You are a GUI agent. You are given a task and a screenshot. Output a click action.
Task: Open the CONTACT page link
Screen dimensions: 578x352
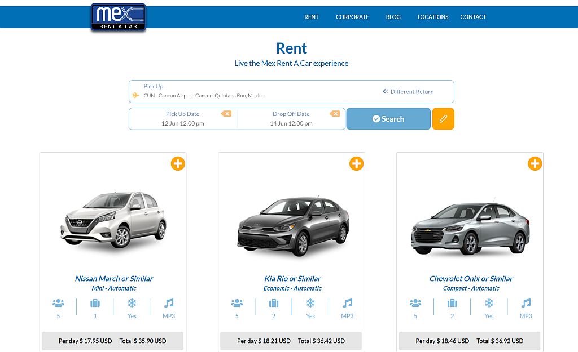473,17
